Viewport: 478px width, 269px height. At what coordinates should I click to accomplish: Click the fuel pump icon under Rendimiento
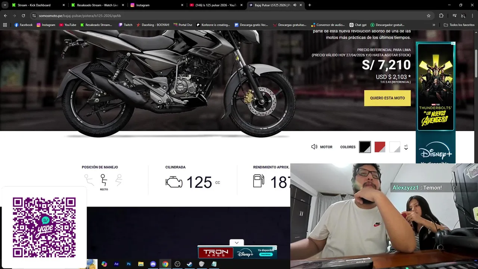click(x=258, y=181)
